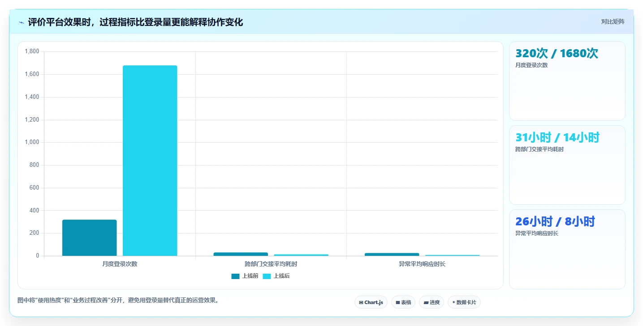The width and height of the screenshot is (643, 326).
Task: Click the 上线前 bar for 月度登录次数
Action: [90, 237]
